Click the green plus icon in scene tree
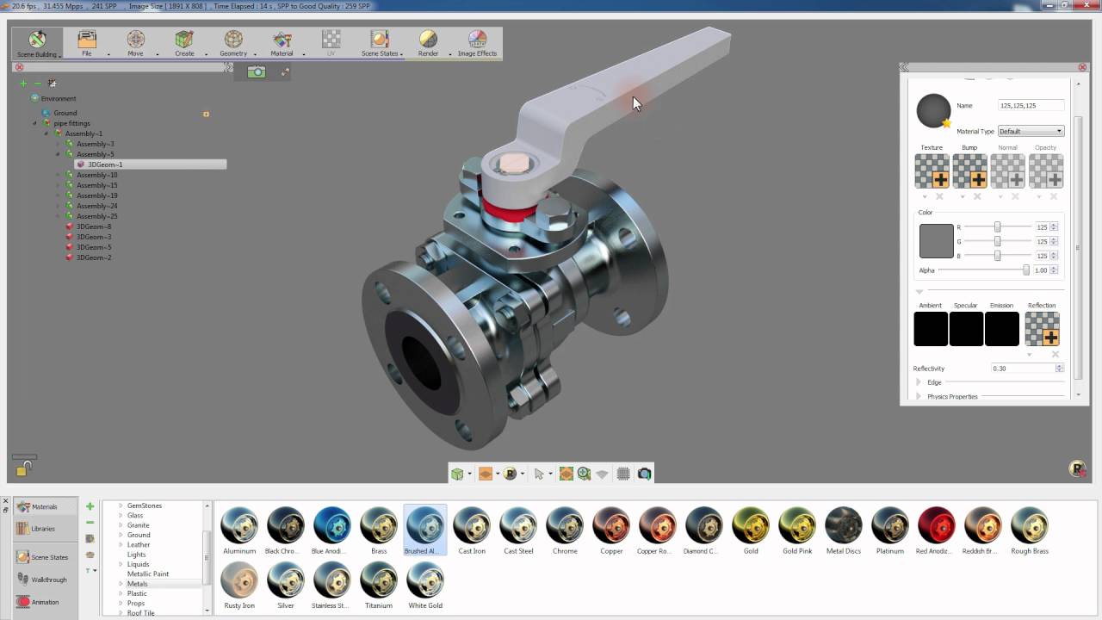This screenshot has width=1102, height=620. 23,84
